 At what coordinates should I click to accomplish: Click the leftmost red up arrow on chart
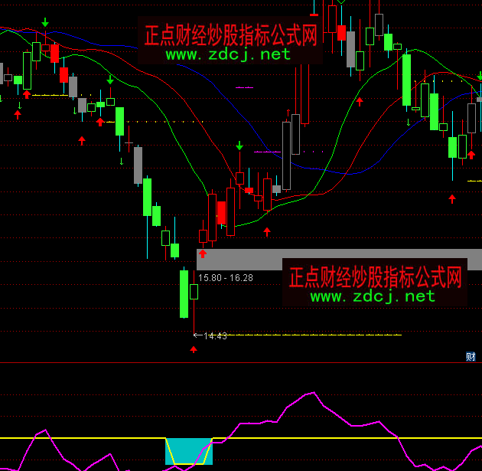coord(18,114)
